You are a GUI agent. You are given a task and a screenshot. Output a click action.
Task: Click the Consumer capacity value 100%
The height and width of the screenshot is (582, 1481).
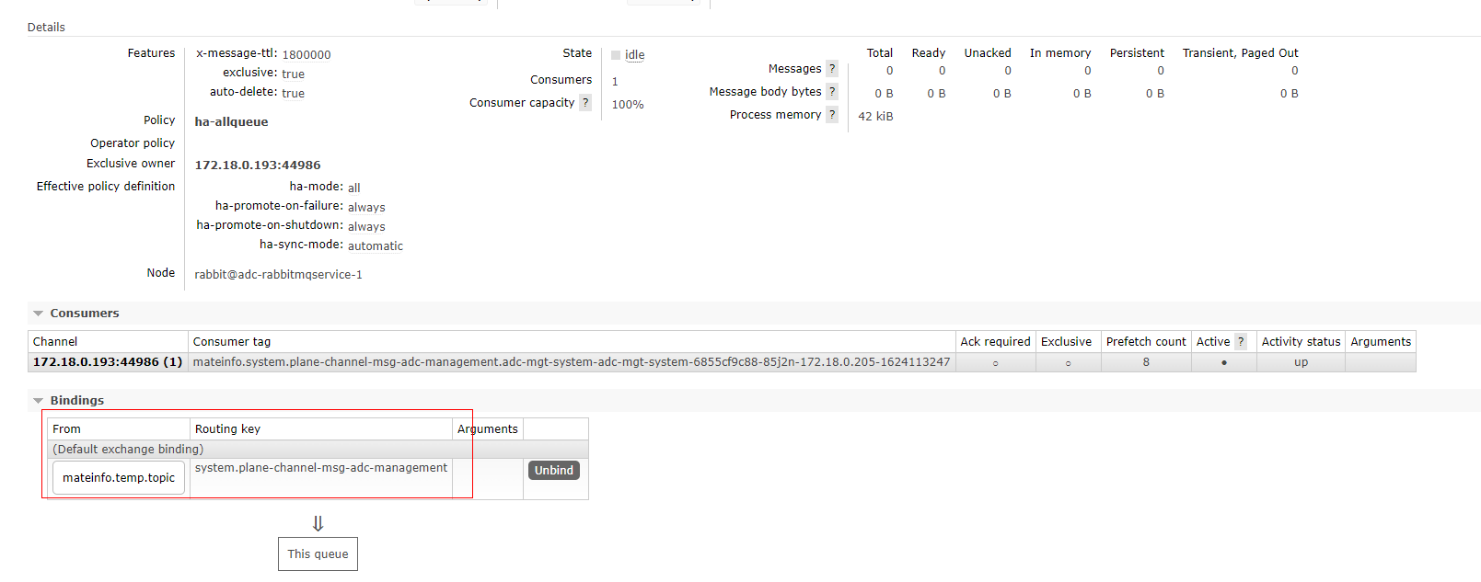[x=628, y=105]
